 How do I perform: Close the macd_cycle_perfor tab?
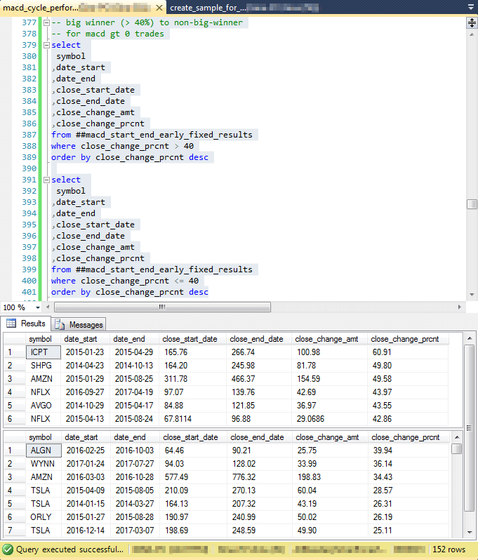click(x=159, y=8)
